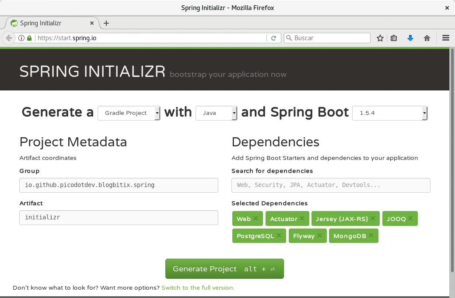The width and height of the screenshot is (455, 298).
Task: Open the Java language dropdown
Action: pos(216,113)
